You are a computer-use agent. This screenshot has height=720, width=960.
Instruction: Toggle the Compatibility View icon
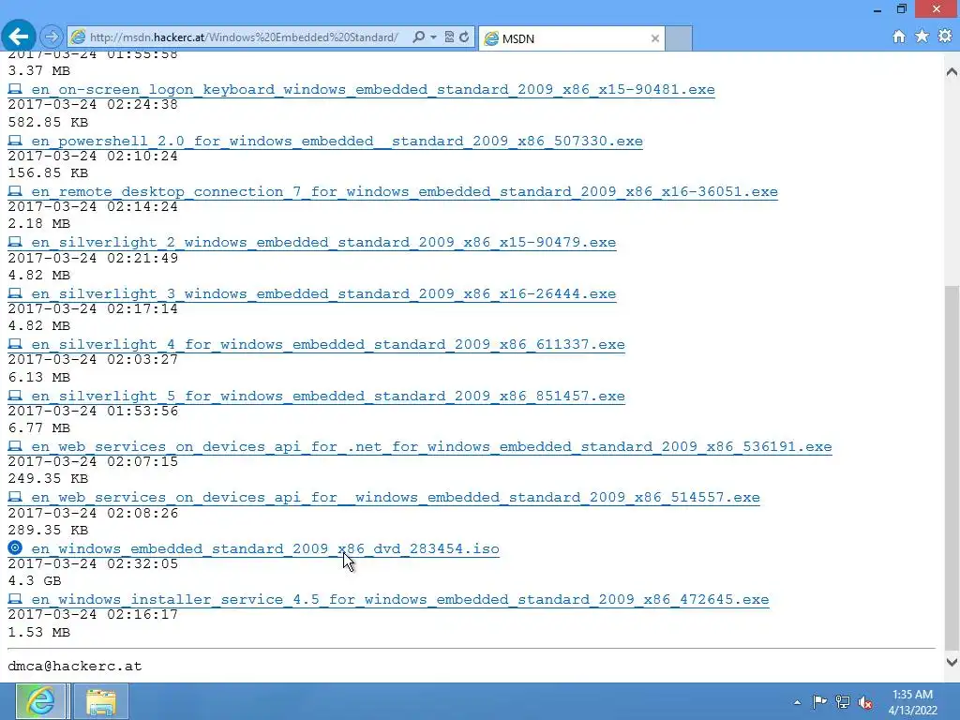(x=449, y=37)
